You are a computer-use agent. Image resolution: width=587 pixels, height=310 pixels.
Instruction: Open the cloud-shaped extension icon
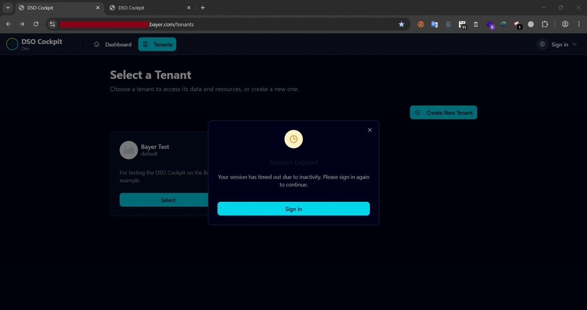504,24
